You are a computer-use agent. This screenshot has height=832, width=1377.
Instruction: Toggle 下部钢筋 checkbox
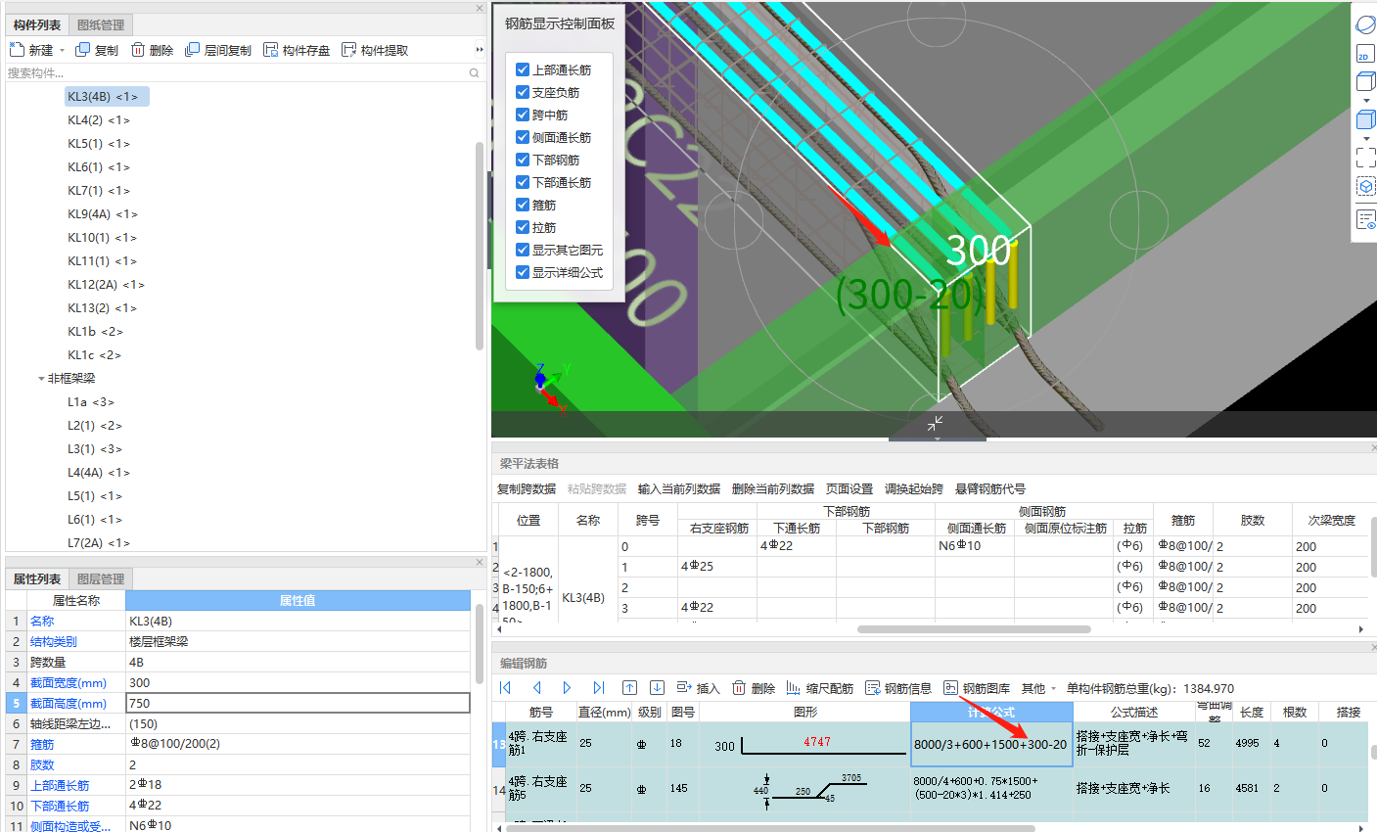(x=523, y=160)
